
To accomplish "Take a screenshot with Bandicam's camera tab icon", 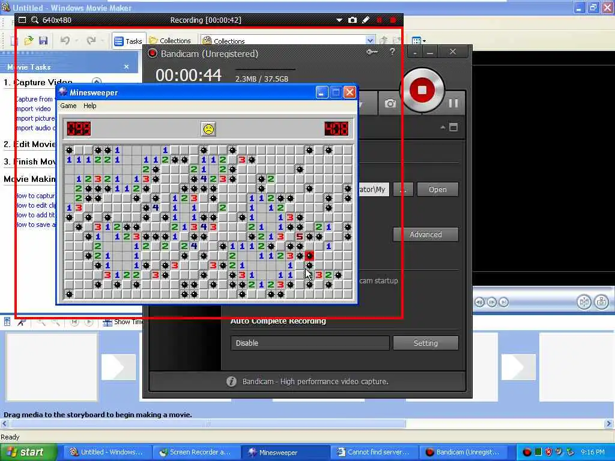I will [390, 103].
